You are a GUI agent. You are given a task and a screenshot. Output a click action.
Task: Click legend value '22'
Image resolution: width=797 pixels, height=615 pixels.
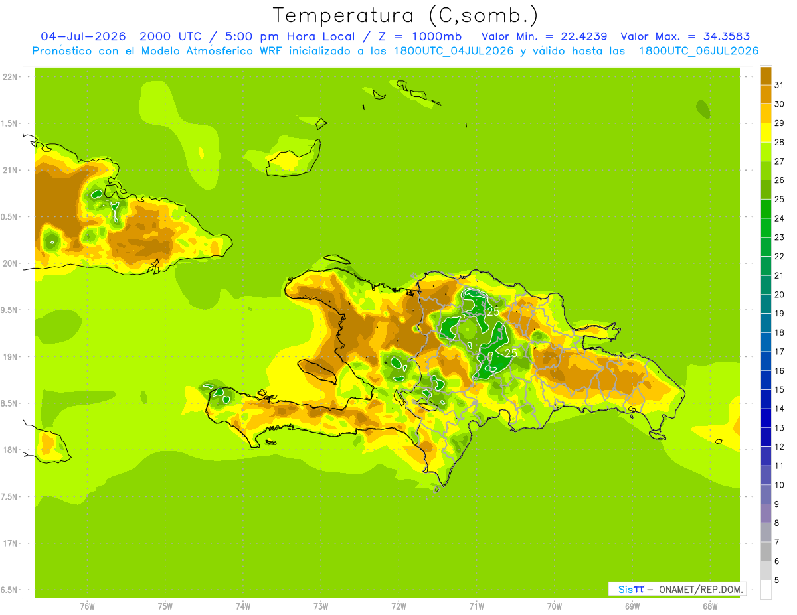coord(780,256)
